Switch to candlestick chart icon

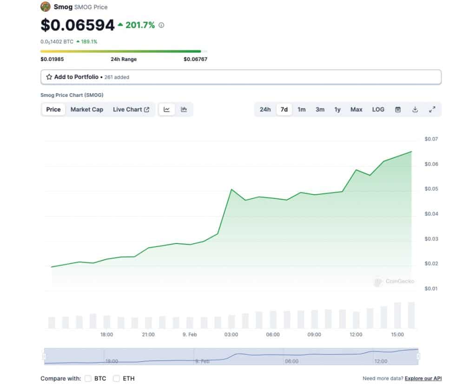pos(184,109)
